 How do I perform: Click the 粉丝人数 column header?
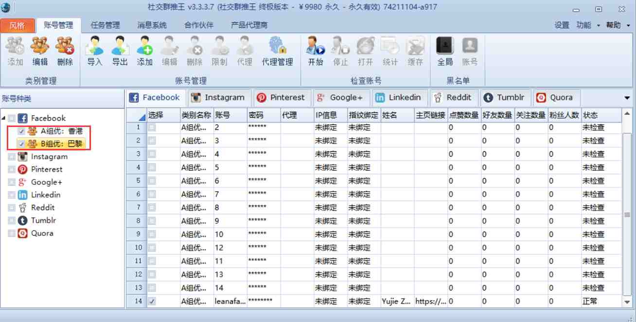point(565,115)
